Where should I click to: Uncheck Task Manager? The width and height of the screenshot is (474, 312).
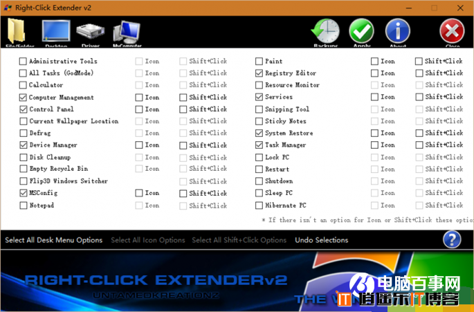(x=259, y=145)
